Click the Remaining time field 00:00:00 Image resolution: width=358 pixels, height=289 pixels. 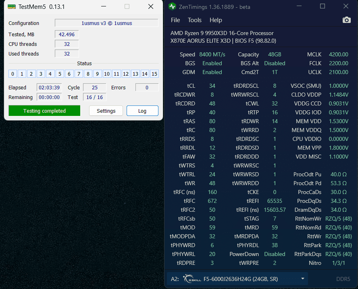pos(49,97)
